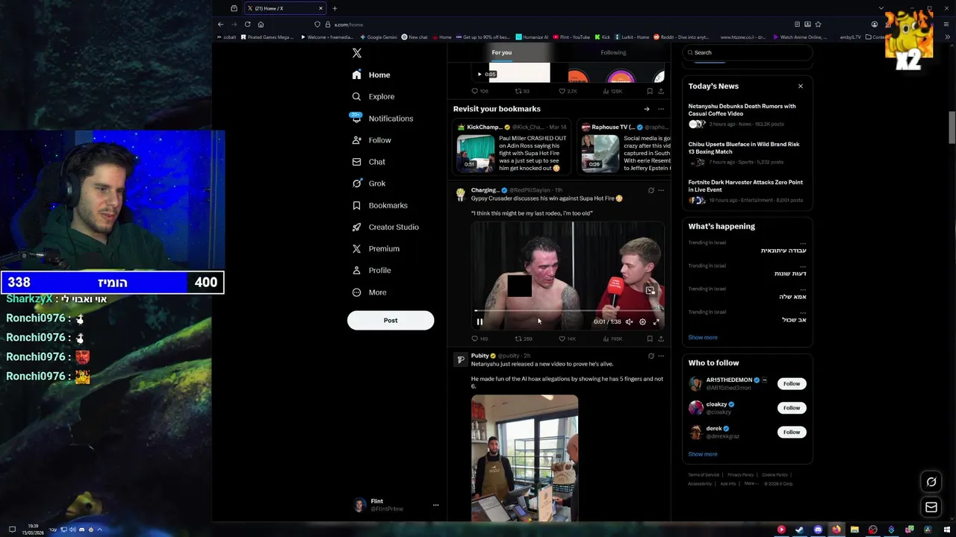Open Grok explain on Charging post
Screen dimensions: 956x537
[x=651, y=190]
